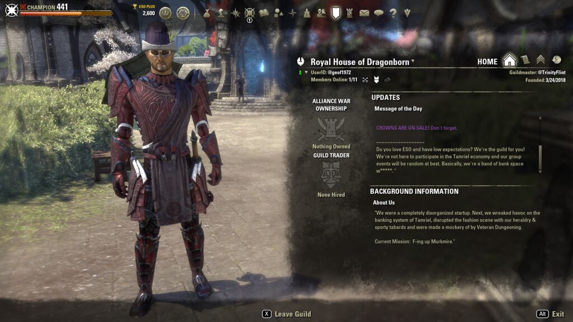Viewport: 573px width, 322px height.
Task: Click the Champion experience progress bar
Action: pyautogui.click(x=66, y=13)
